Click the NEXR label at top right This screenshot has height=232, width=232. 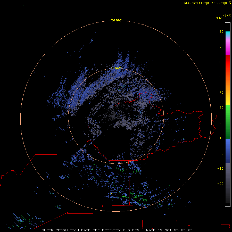tap(227, 15)
